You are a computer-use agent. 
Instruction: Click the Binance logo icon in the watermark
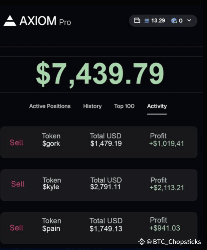pos(142,242)
